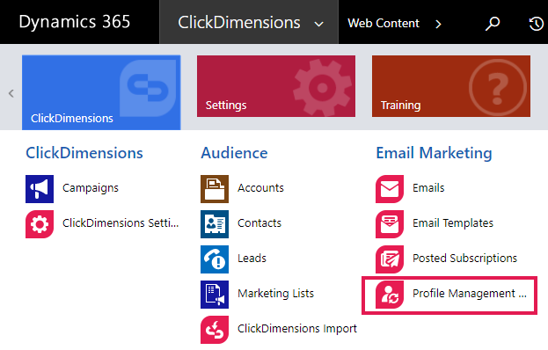
Task: Open search with the magnifier icon
Action: (493, 24)
